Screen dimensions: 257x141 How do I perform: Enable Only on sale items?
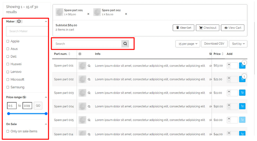(x=8, y=131)
